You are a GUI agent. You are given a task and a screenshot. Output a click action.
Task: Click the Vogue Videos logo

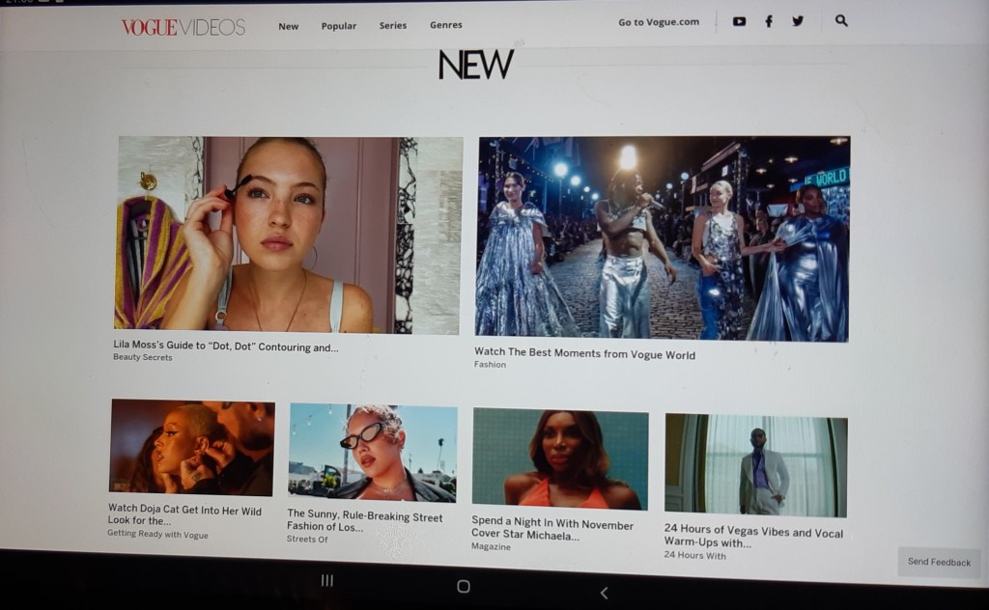183,27
